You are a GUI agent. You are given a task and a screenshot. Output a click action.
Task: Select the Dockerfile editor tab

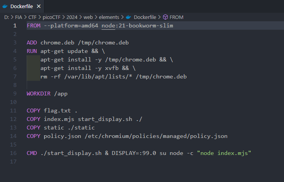point(22,6)
